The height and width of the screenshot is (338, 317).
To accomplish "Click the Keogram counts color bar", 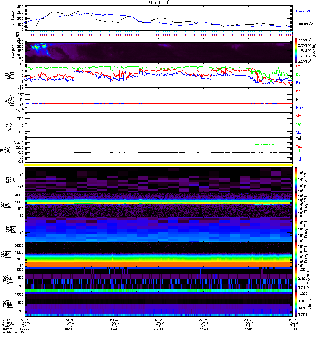I will 296,51.
